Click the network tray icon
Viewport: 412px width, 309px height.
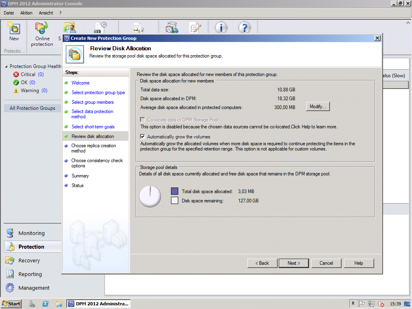pos(371,304)
